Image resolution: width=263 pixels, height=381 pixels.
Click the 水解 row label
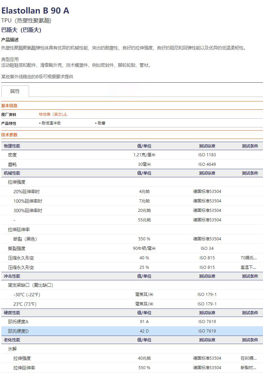point(13,349)
